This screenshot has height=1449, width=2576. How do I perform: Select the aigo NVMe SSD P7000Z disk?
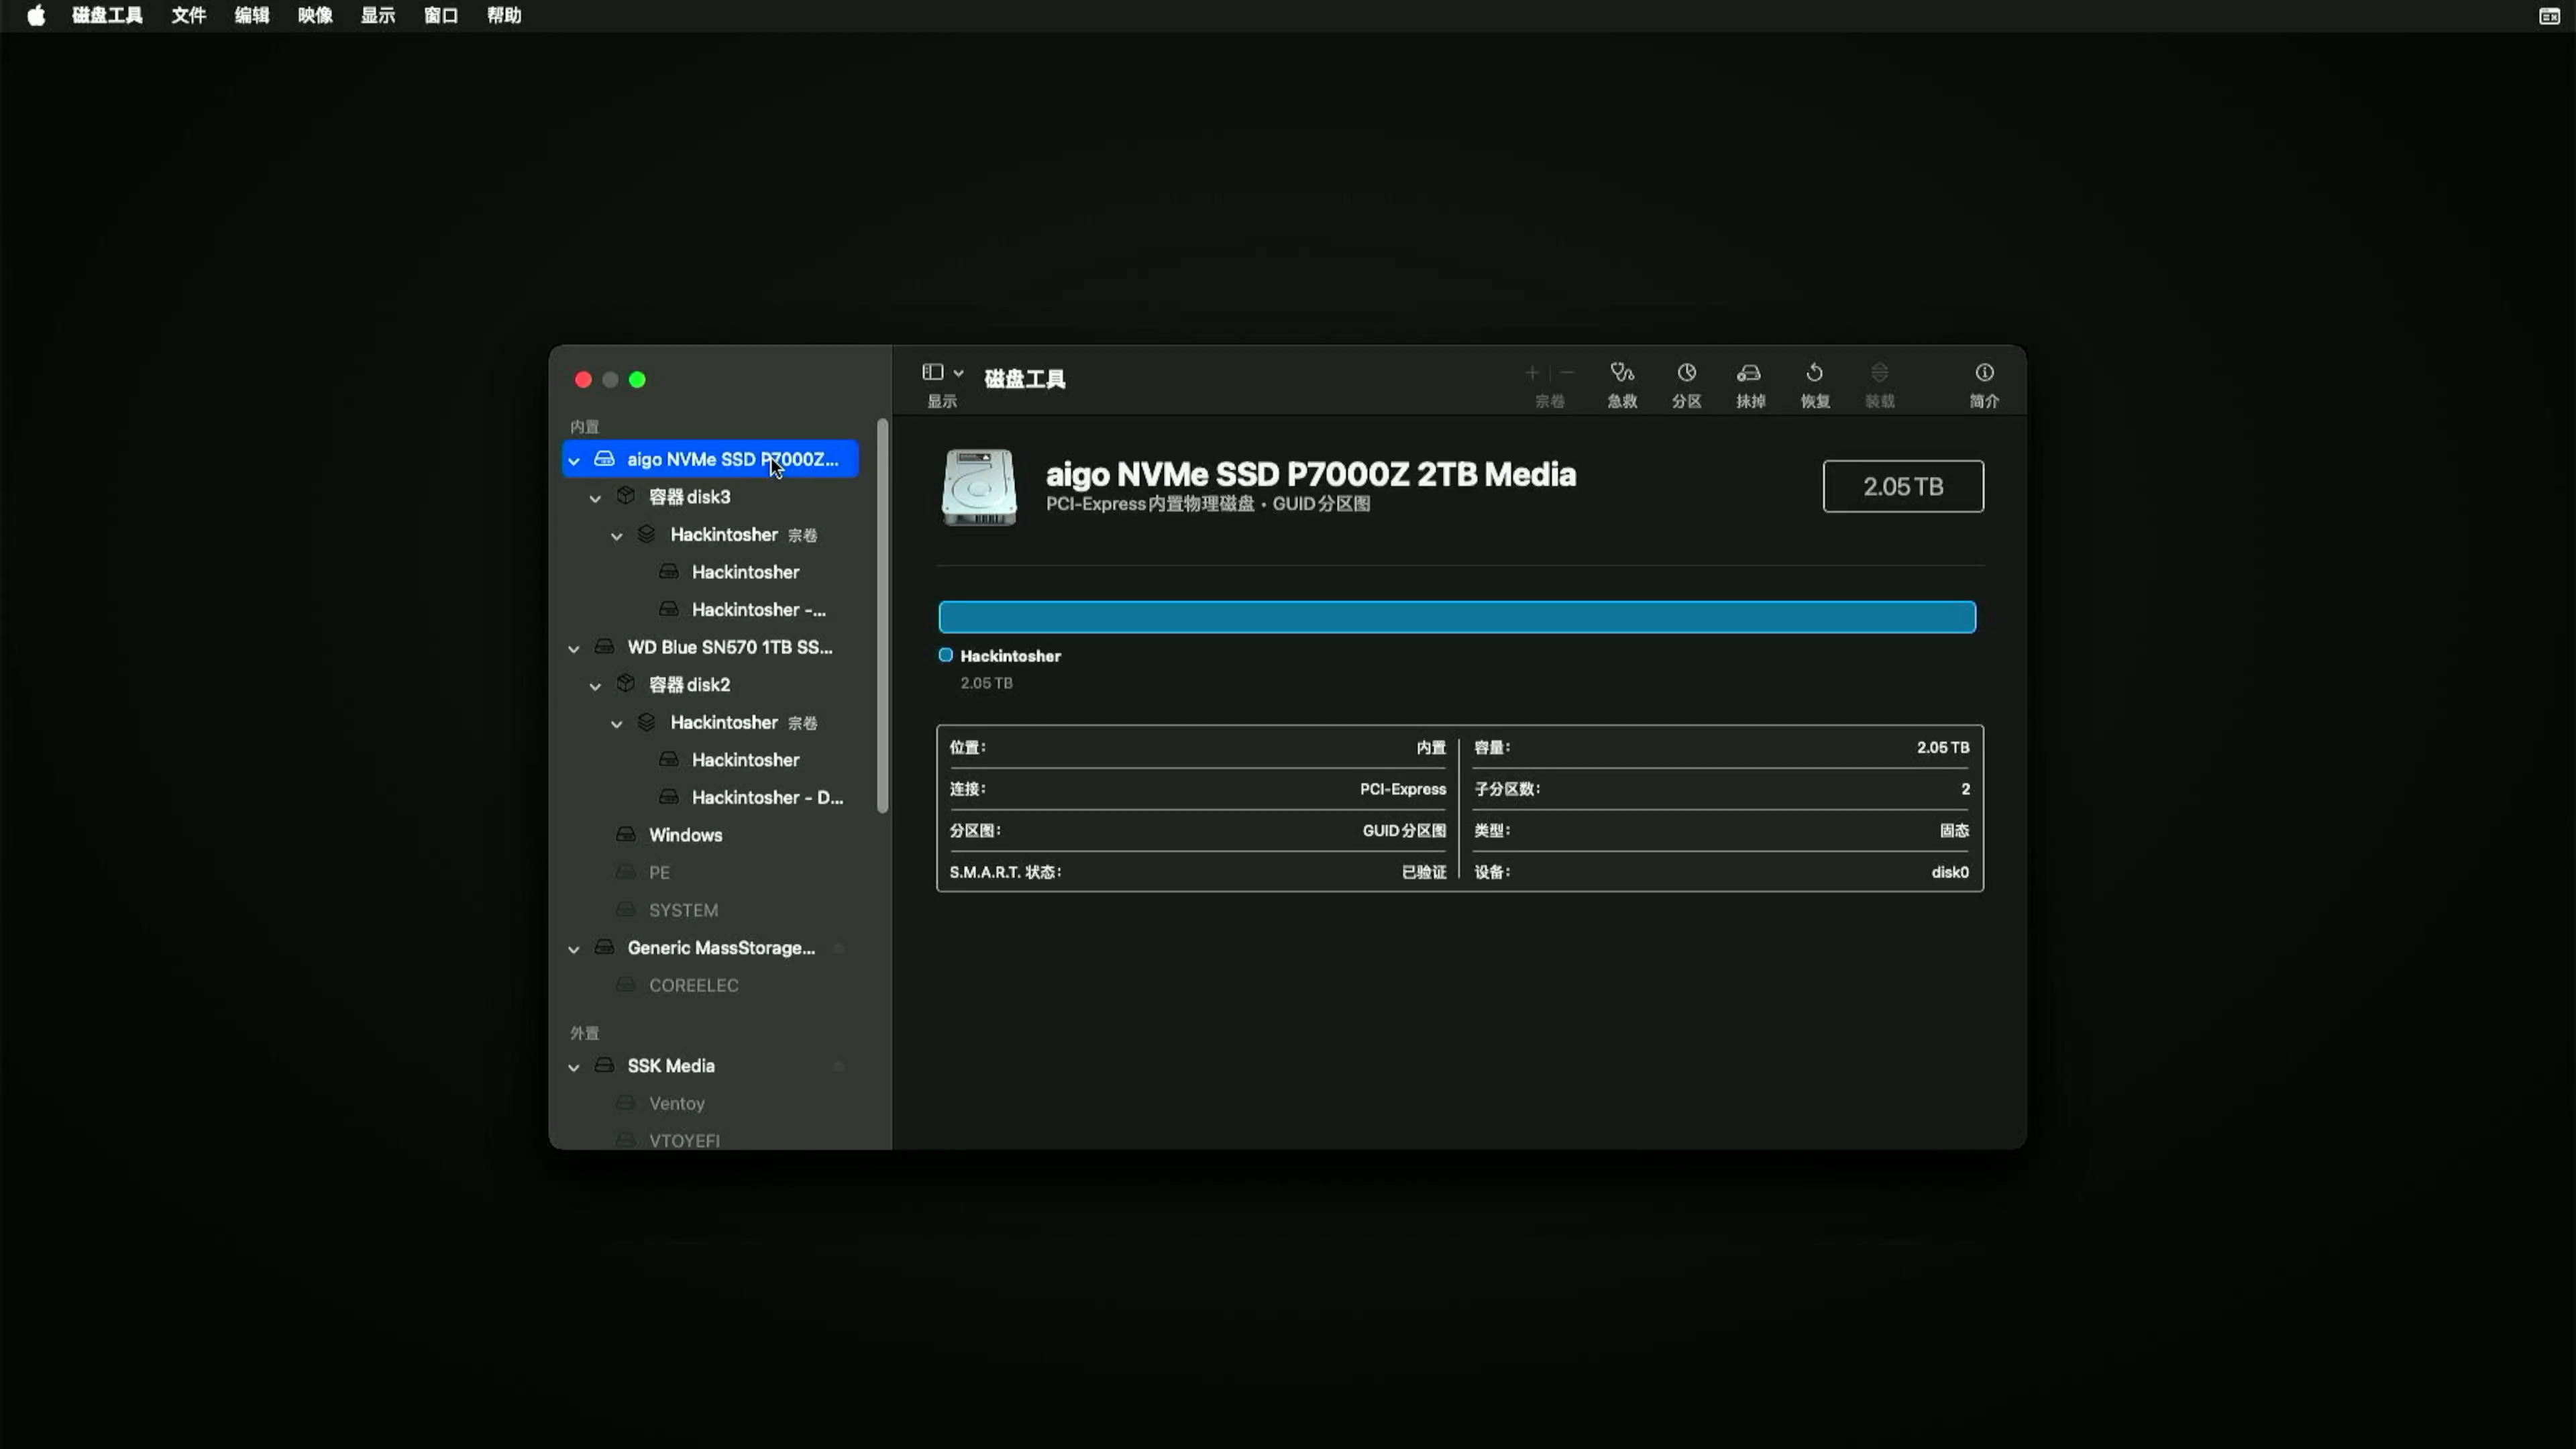pos(710,460)
